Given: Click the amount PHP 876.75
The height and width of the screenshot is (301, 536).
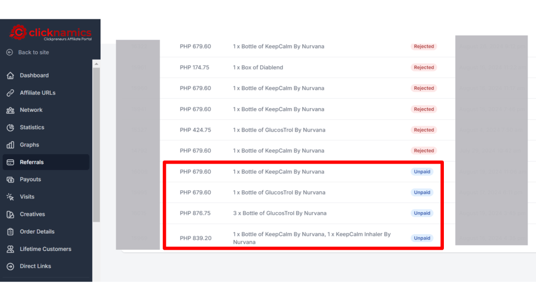Looking at the screenshot, I should (x=195, y=213).
